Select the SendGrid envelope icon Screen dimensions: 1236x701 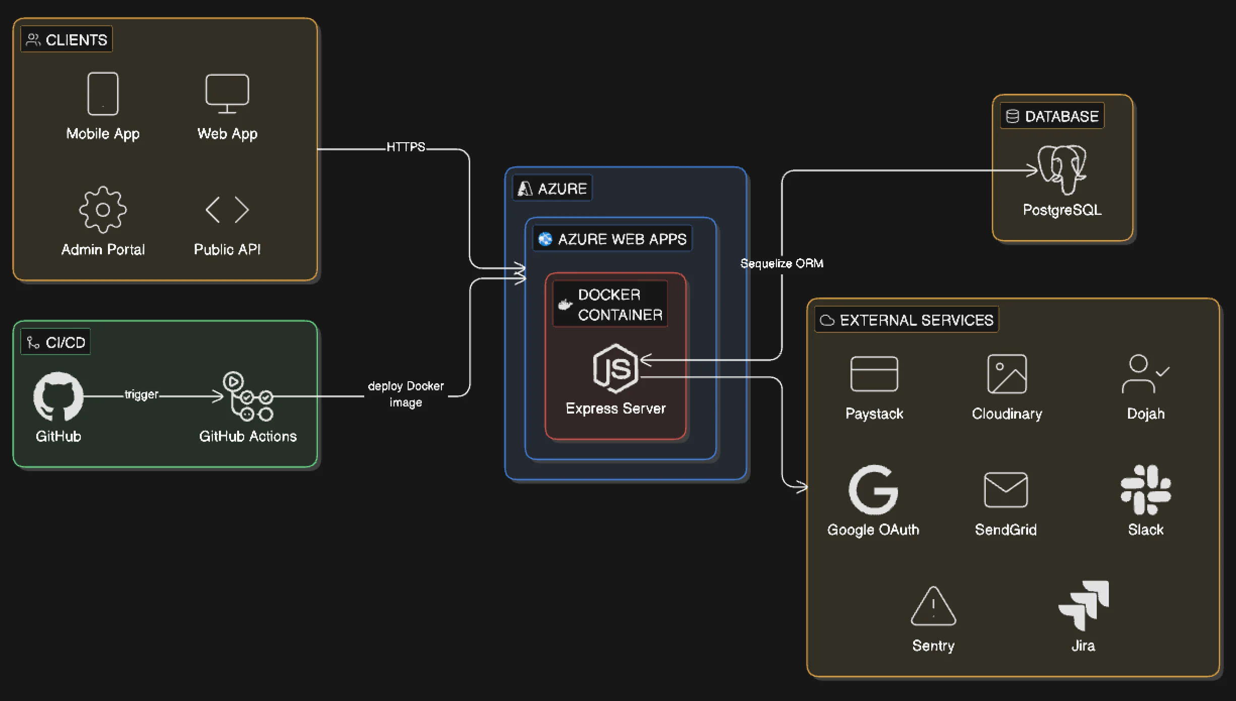tap(1006, 490)
